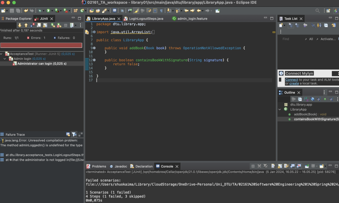Switch to admin_login.feature editor tab

(190, 19)
